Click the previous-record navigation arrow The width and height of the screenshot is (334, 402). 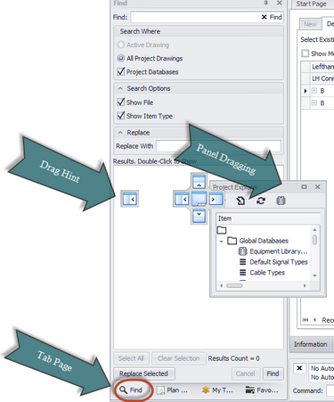[314, 320]
